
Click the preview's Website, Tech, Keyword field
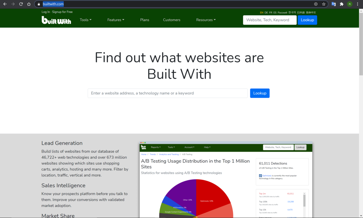278,147
